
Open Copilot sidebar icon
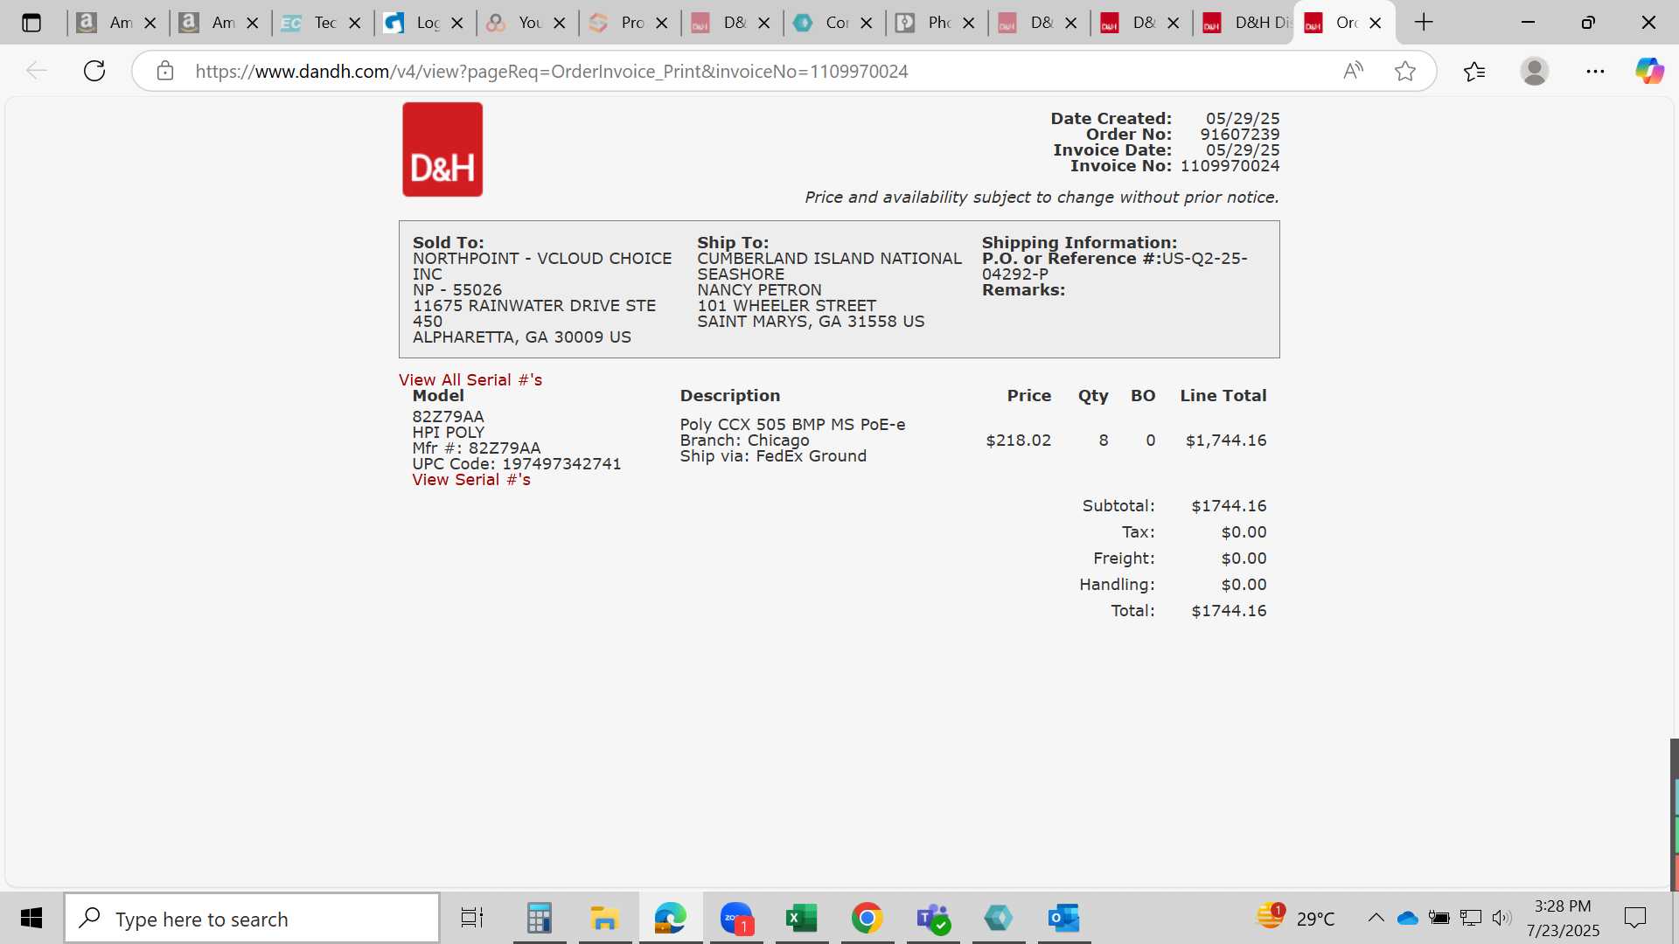[1650, 71]
